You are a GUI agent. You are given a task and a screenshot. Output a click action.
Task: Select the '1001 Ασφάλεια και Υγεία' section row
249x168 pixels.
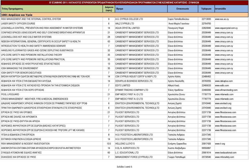point(125,15)
